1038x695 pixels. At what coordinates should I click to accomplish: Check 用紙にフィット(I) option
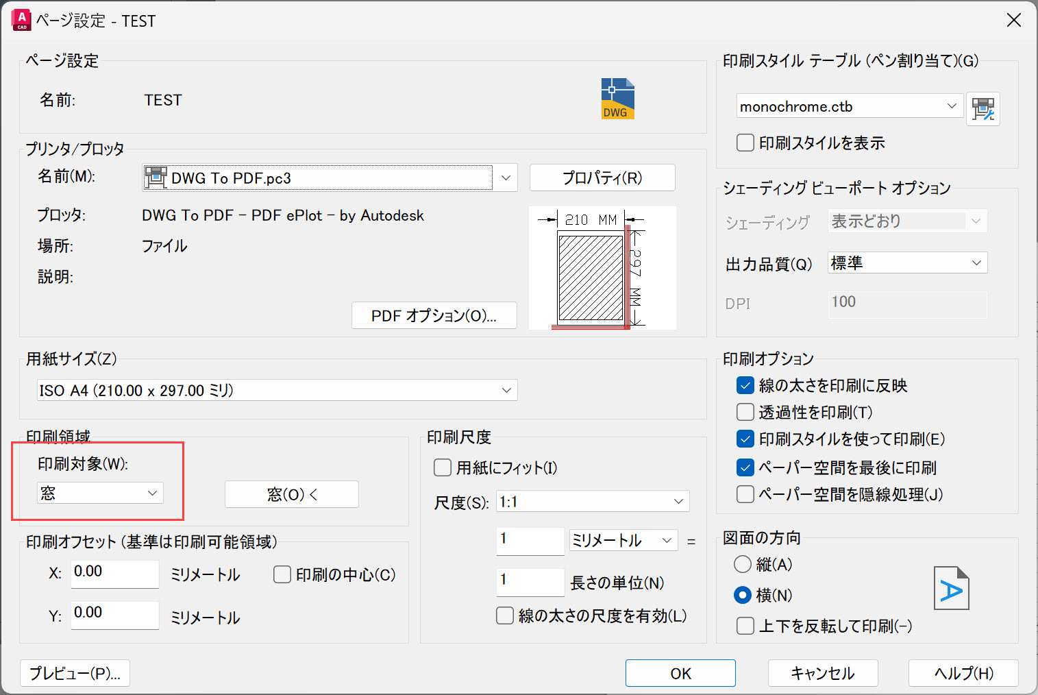click(x=443, y=467)
